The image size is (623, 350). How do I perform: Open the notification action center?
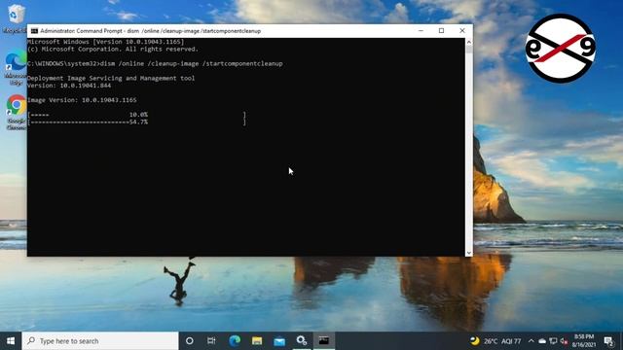tap(608, 341)
